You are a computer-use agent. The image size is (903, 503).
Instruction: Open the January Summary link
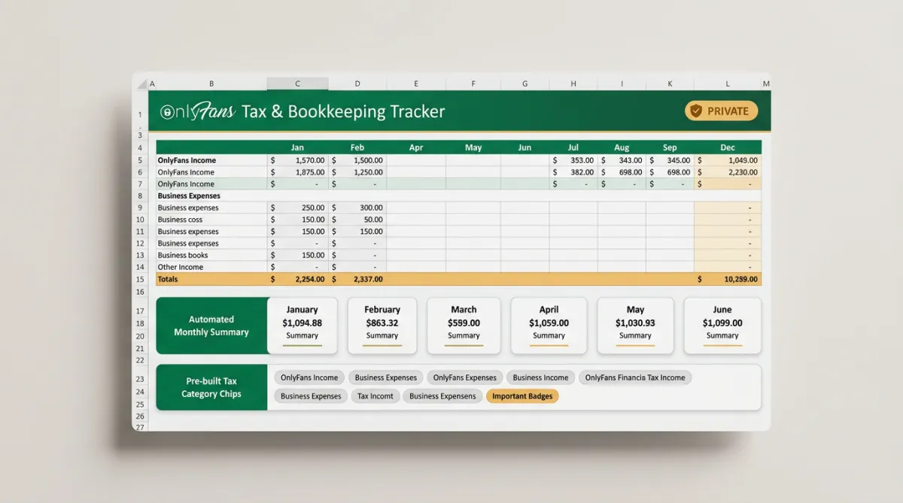tap(303, 336)
